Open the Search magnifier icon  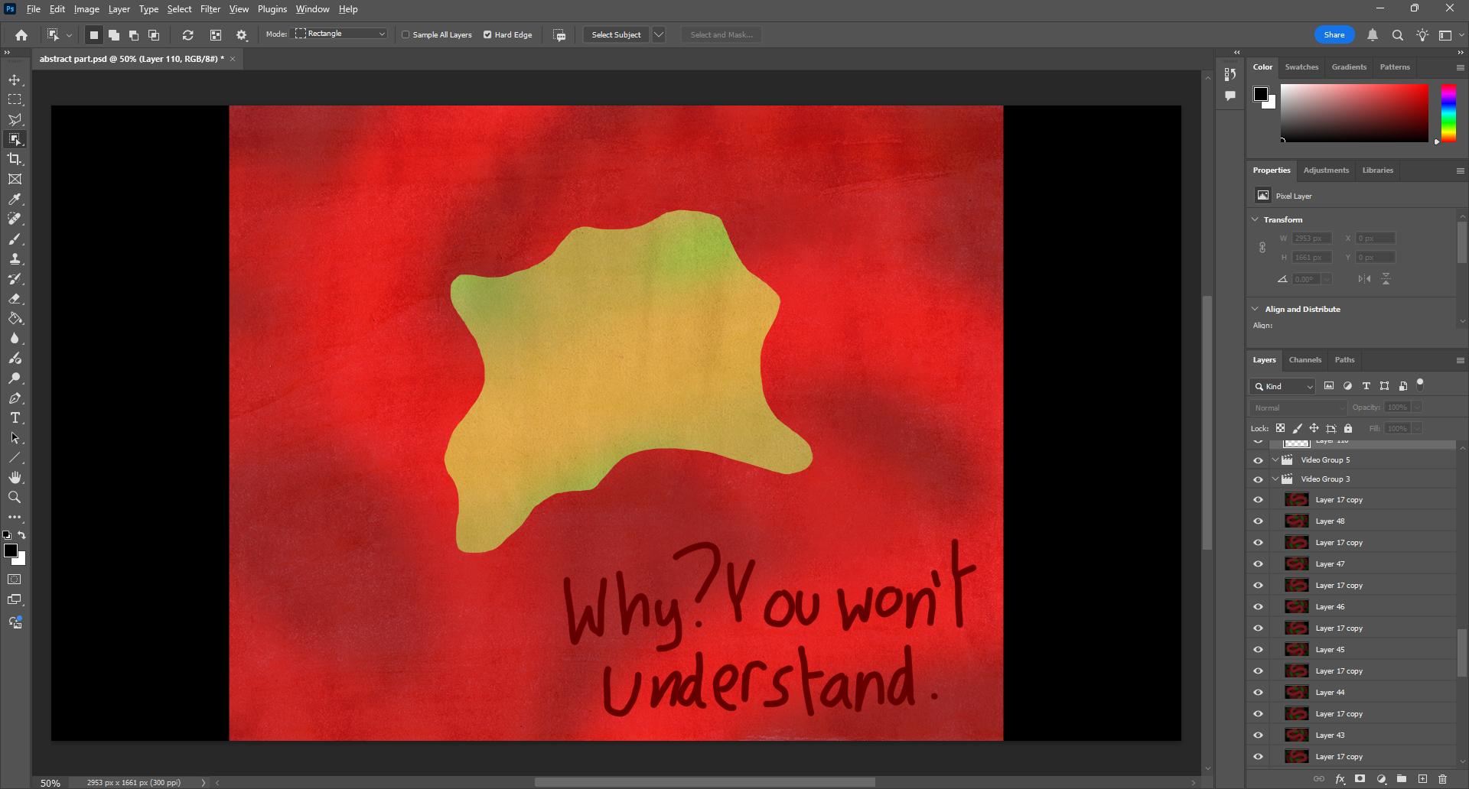pyautogui.click(x=1397, y=35)
